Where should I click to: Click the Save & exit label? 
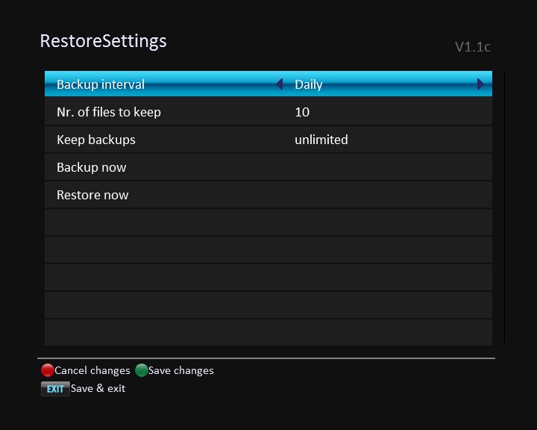click(98, 388)
